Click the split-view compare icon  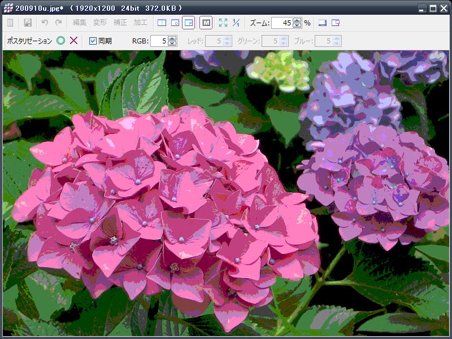[162, 23]
